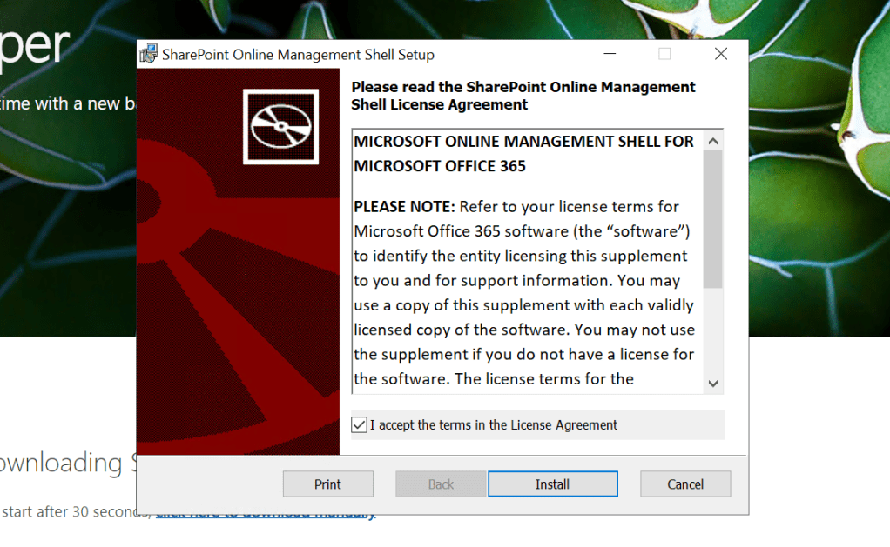Start installation with the Install button

click(552, 484)
